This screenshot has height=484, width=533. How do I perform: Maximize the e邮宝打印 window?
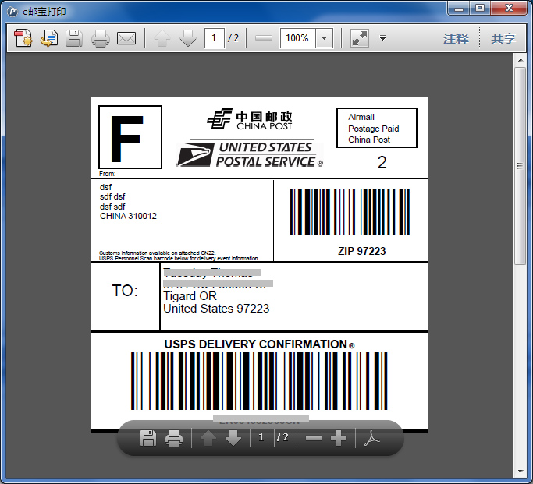[480, 8]
